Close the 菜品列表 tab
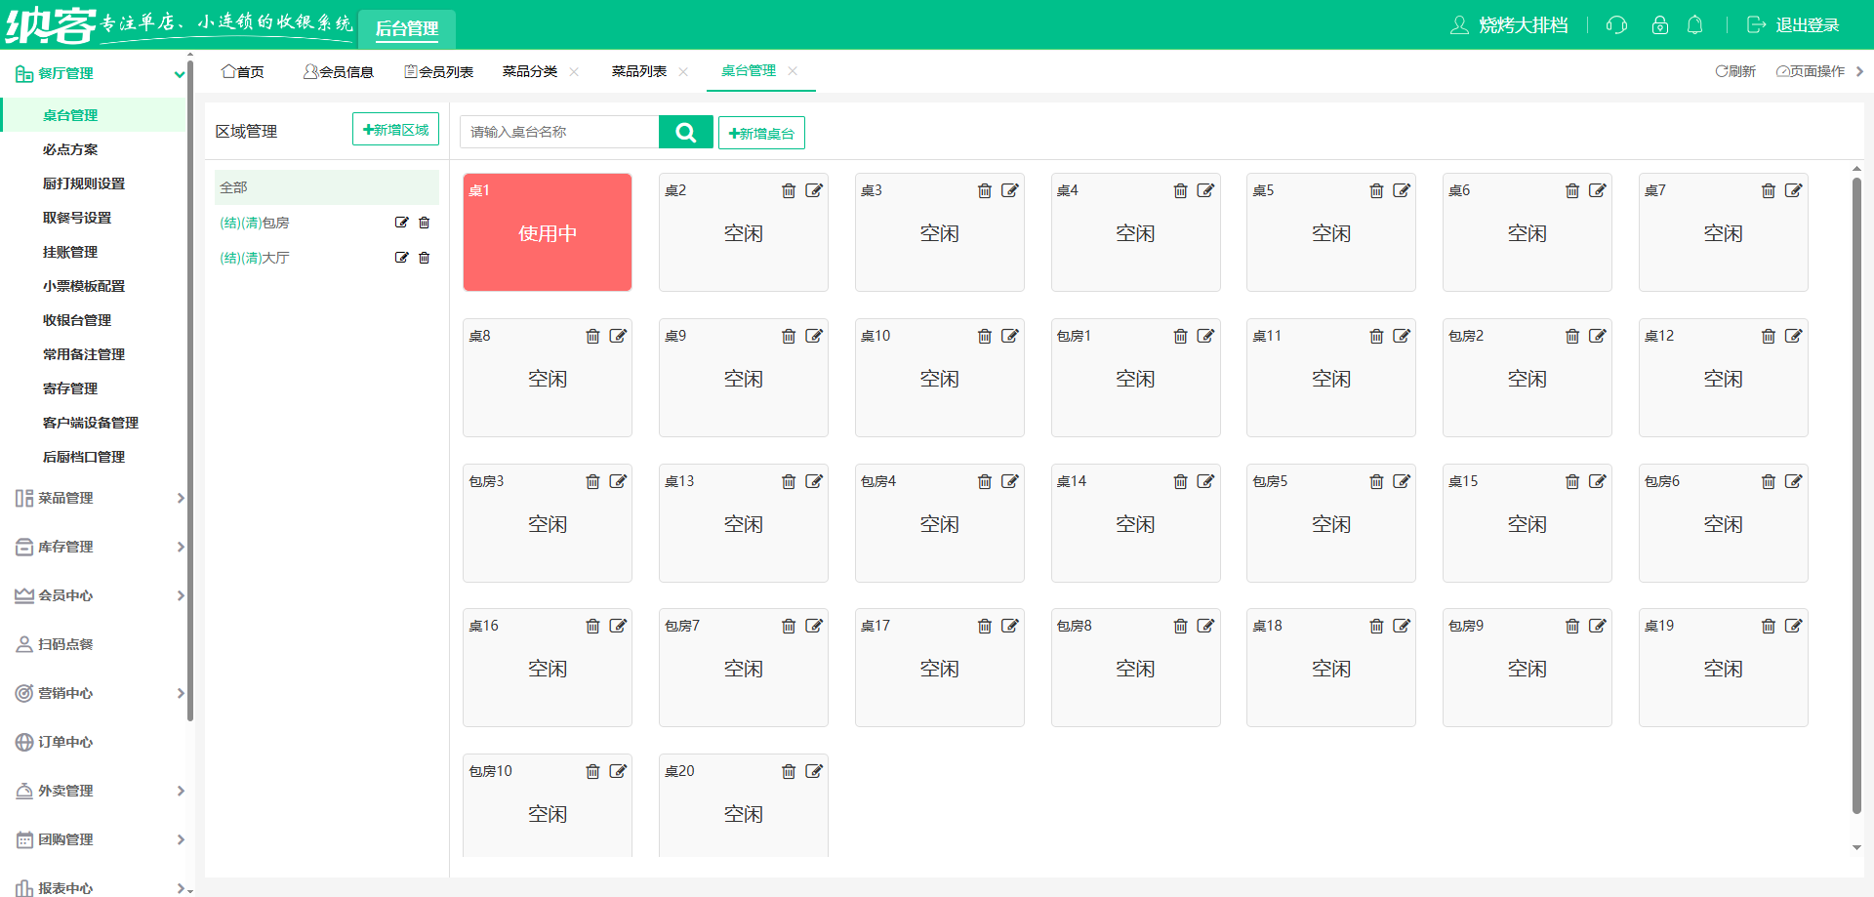 (x=683, y=72)
